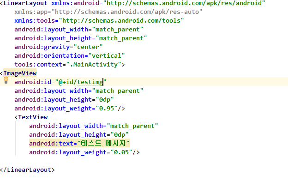
Task: Click the LinearLayout opening tag name
Action: 25,3
